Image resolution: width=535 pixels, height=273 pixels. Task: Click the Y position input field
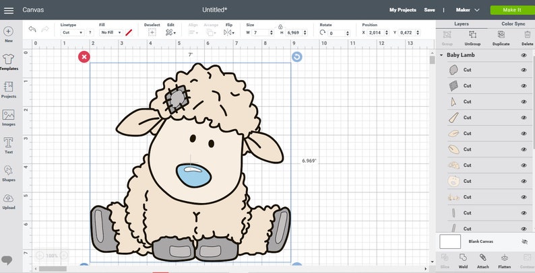click(x=406, y=33)
